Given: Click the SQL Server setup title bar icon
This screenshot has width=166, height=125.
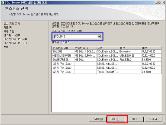Looking at the screenshot, I should point(2,2).
